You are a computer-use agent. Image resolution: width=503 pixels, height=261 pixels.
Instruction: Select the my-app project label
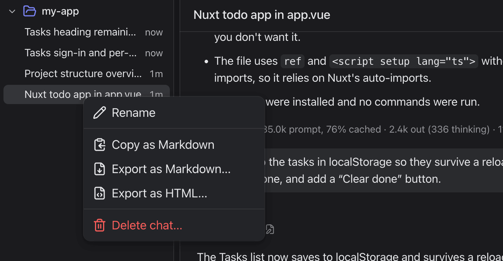tap(60, 11)
